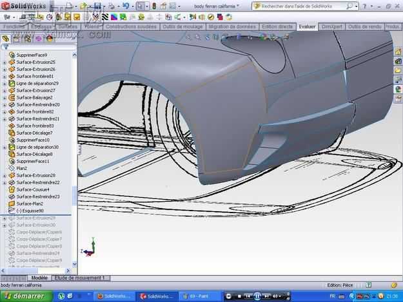This screenshot has height=302, width=403.
Task: Click the Open file folder icon
Action: (x=84, y=6)
